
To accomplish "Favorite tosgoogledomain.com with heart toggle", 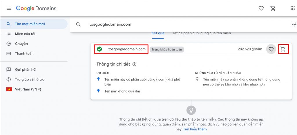I will click(x=271, y=49).
